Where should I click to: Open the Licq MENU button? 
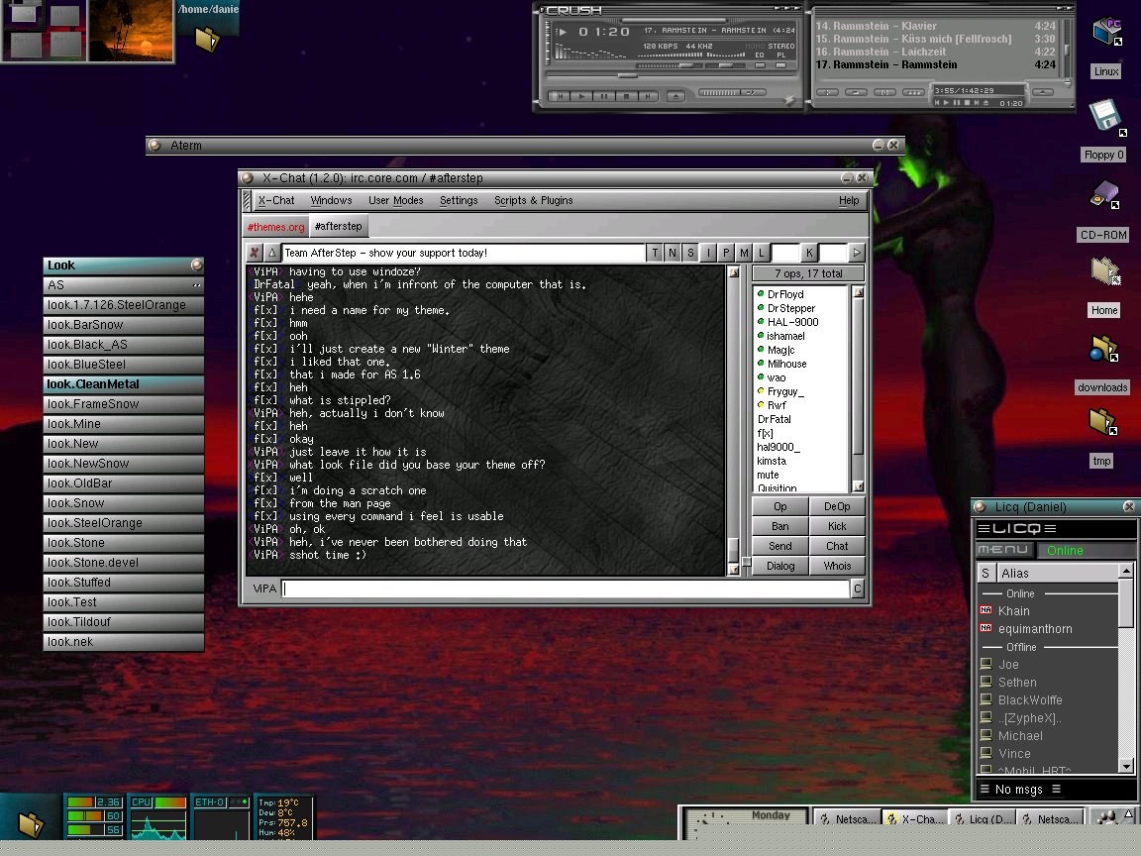click(1003, 550)
